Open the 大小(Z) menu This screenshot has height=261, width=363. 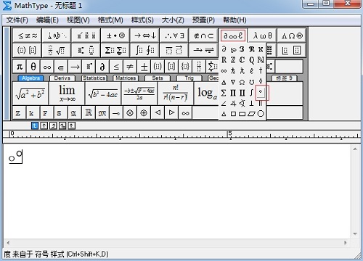pyautogui.click(x=173, y=20)
